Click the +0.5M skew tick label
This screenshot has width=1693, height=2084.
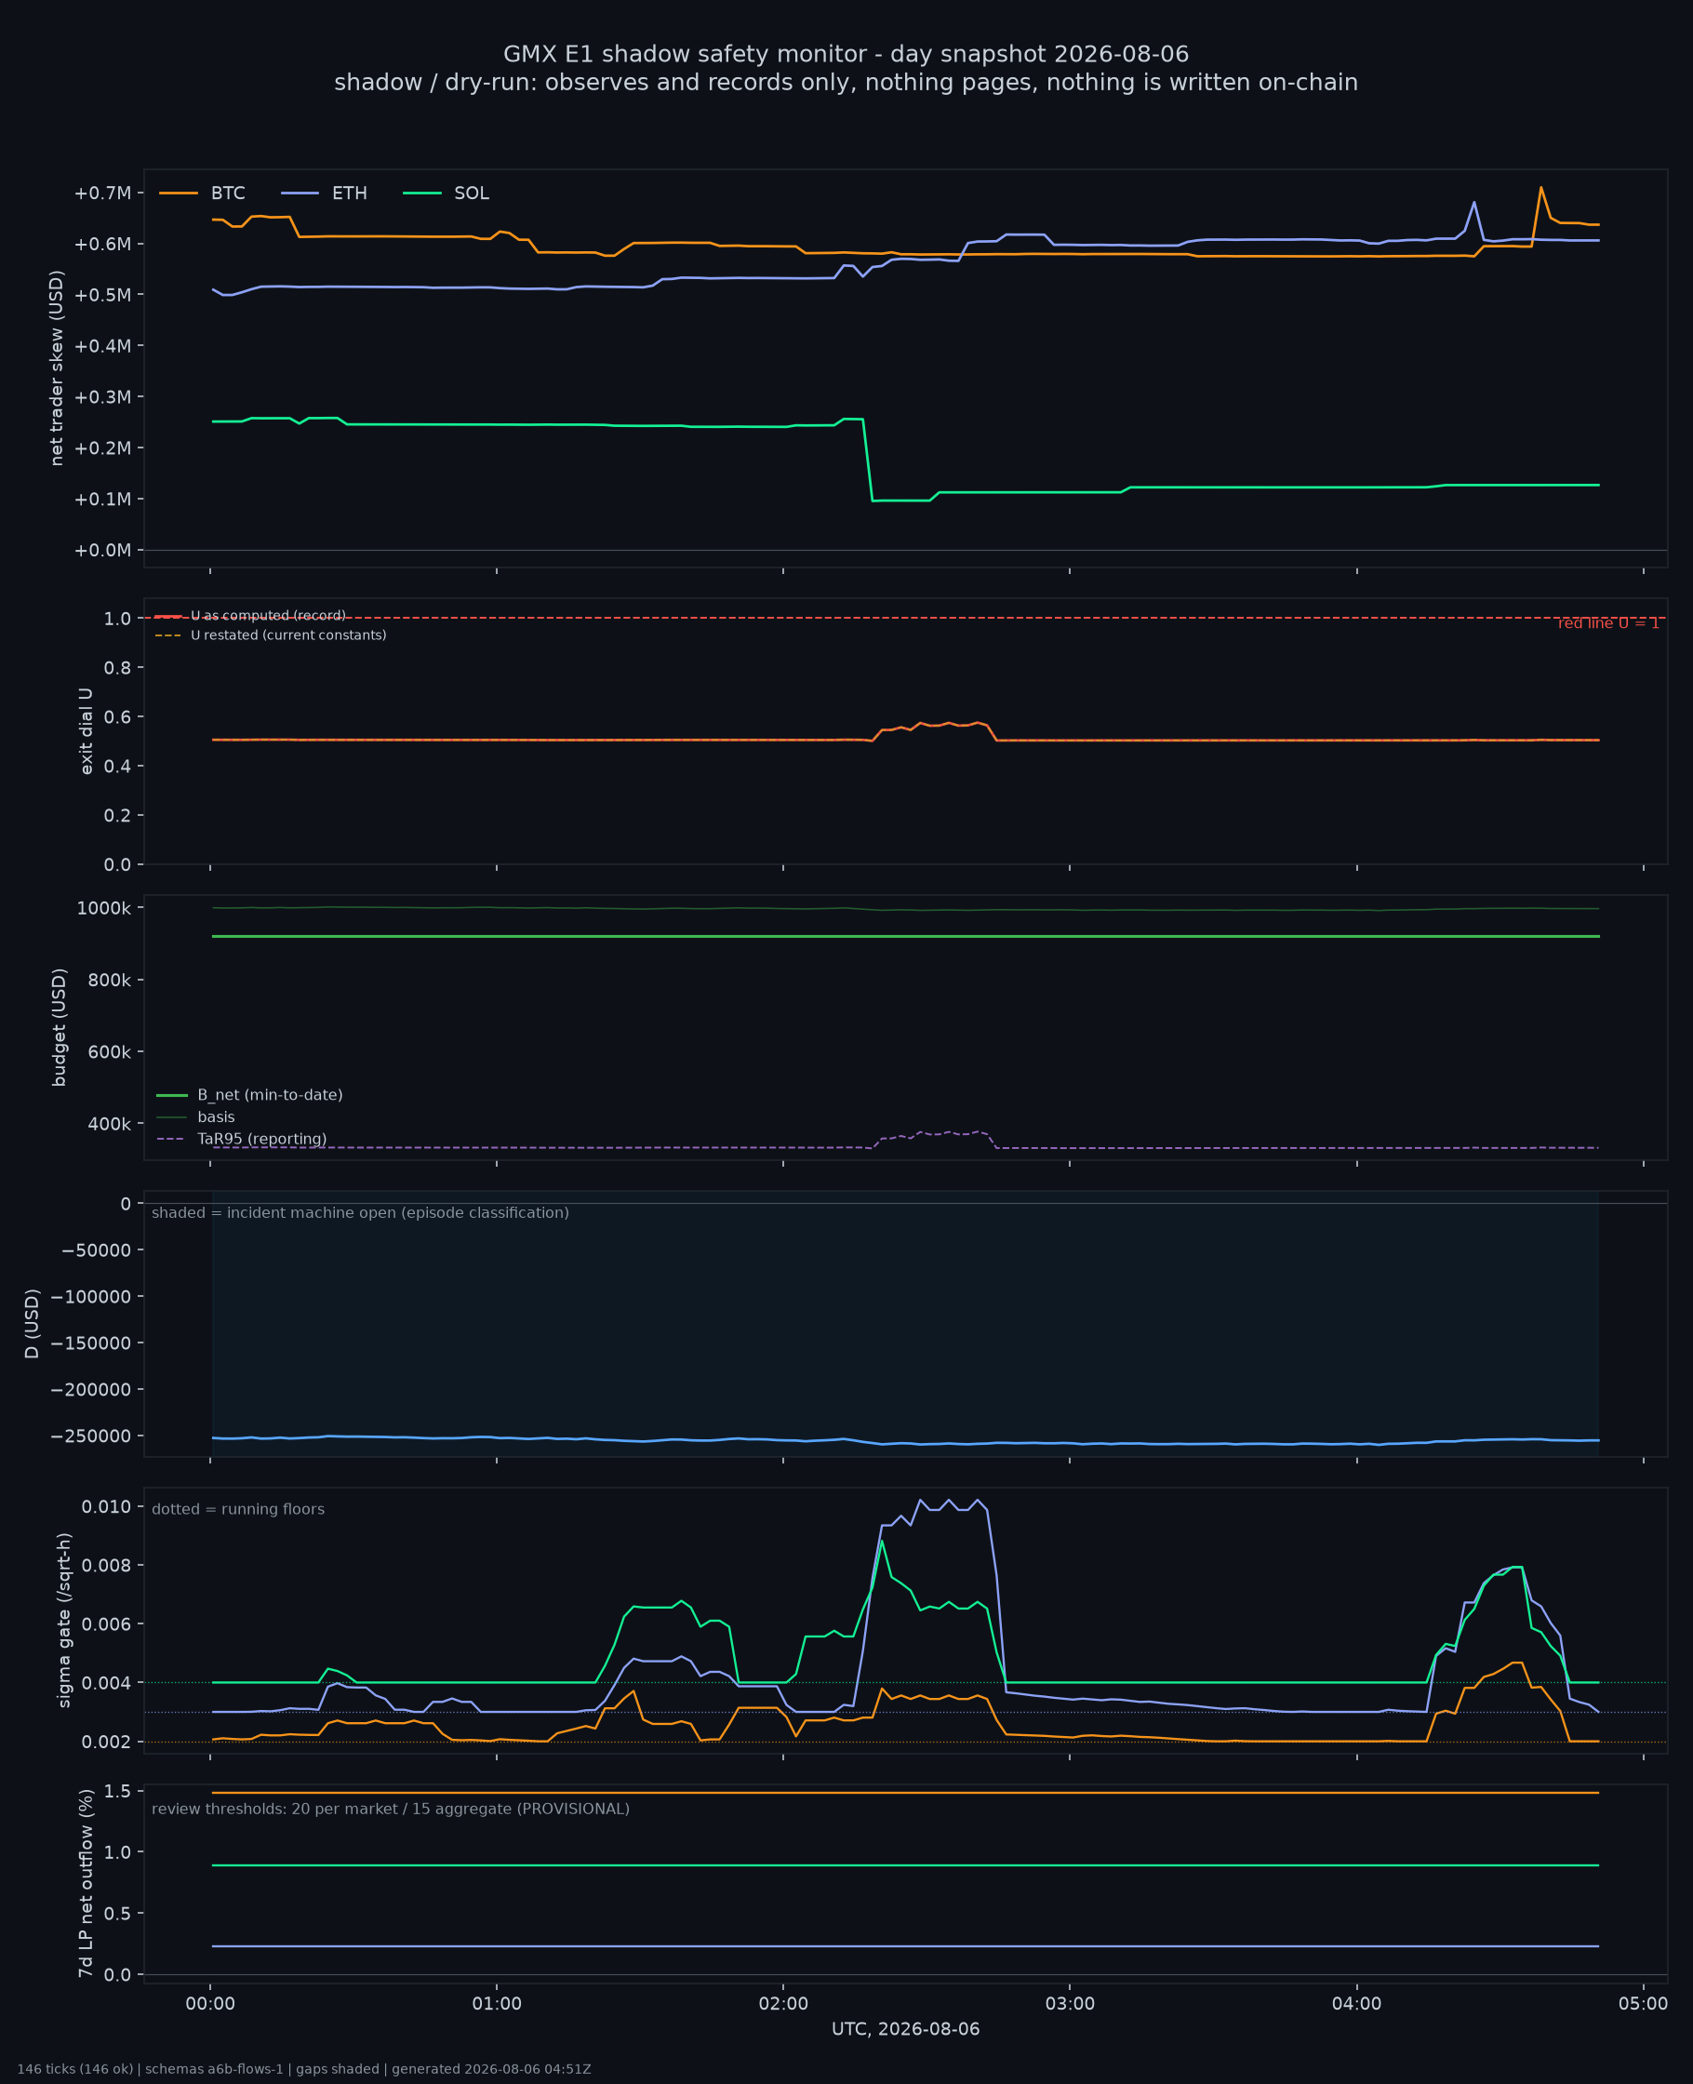(102, 296)
